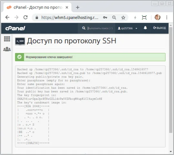Viewport: 174px width, 155px height.
Task: Click 'Enter same passphrase again:' line
Action: (41, 84)
